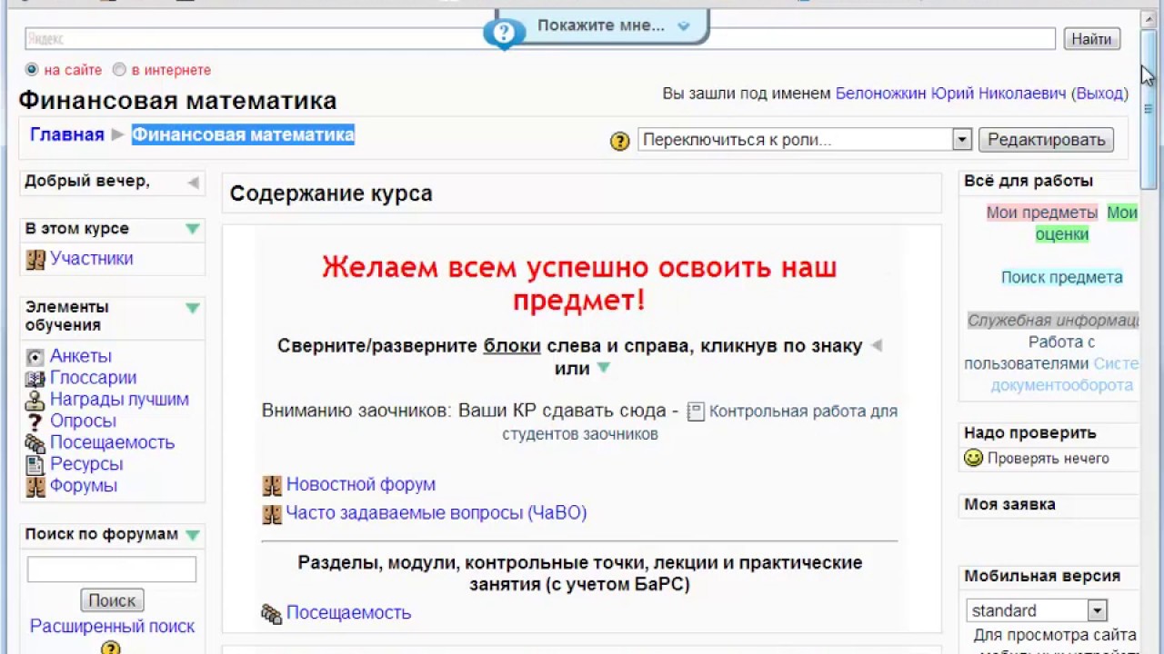Open the Часто задаваемые вопросы (ЧаВО) link
The height and width of the screenshot is (654, 1164).
436,513
